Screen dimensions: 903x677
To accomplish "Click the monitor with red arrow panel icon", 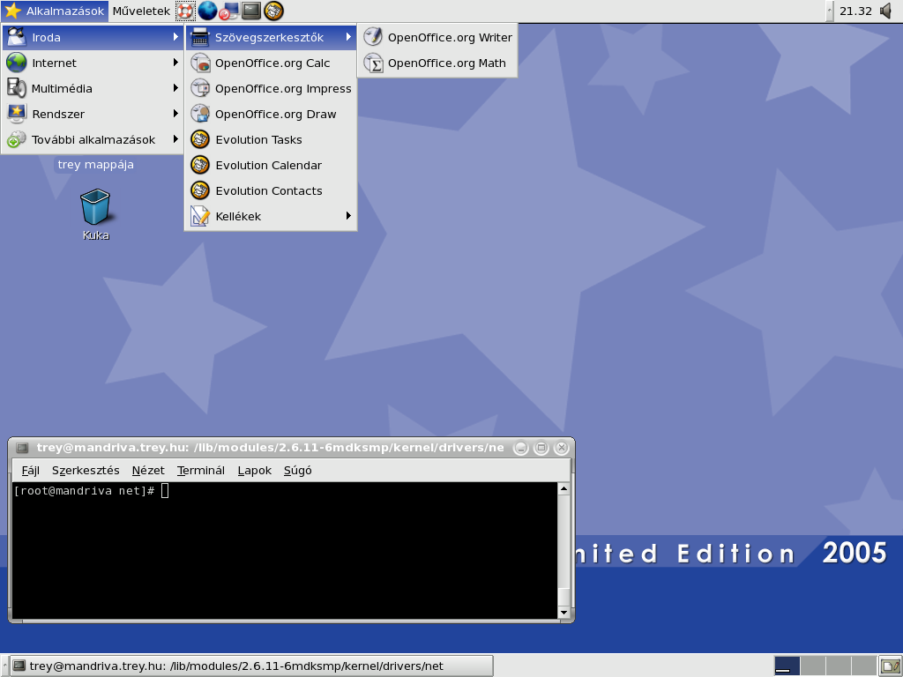I will click(x=229, y=11).
